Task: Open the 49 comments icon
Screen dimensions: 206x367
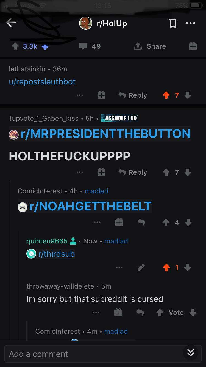Action: tap(83, 46)
